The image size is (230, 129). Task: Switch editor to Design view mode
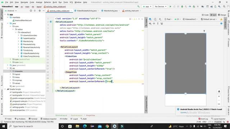222,15
